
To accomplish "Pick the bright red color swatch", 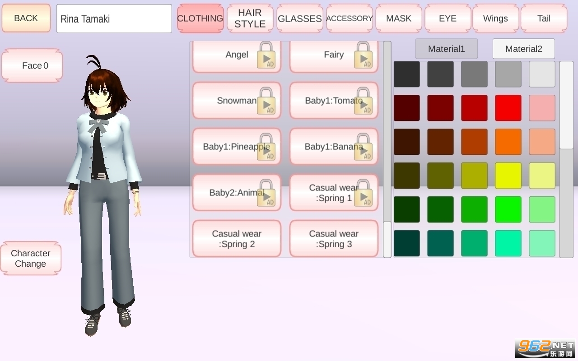I will [508, 108].
